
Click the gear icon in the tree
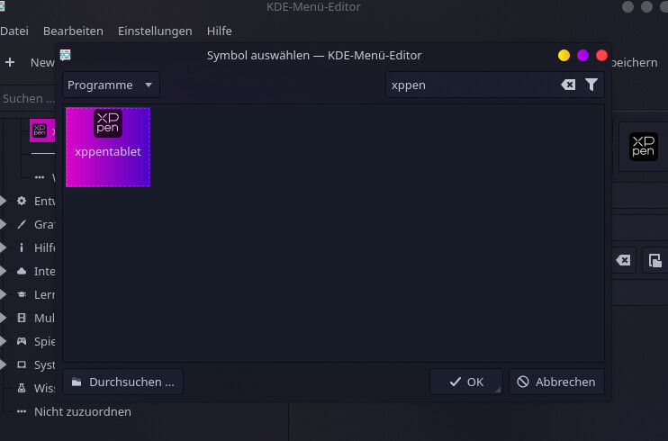(x=22, y=201)
